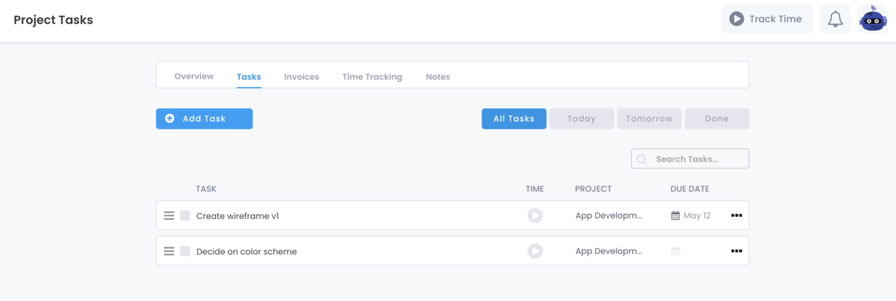This screenshot has height=301, width=896.
Task: Click calendar icon for May 12 due date
Action: [x=676, y=215]
